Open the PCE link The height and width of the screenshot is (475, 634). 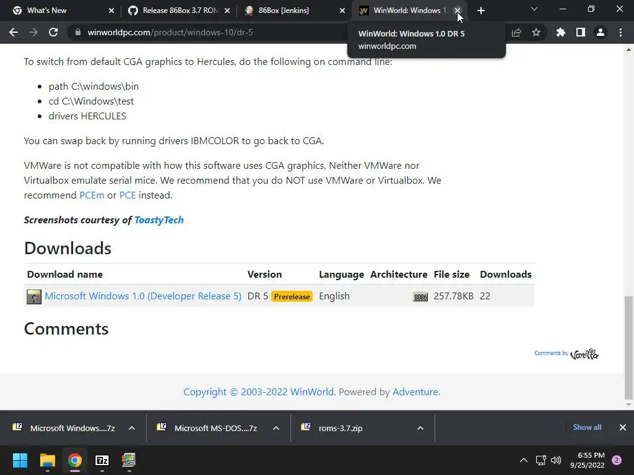(128, 195)
